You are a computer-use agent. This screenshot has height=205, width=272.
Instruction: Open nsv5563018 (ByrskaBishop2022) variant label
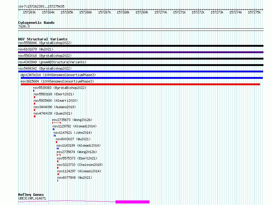(x=45, y=56)
